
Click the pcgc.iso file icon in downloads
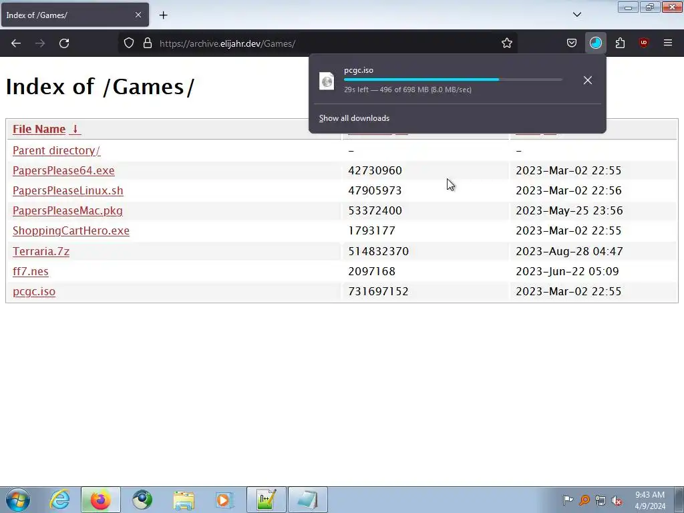coord(327,81)
